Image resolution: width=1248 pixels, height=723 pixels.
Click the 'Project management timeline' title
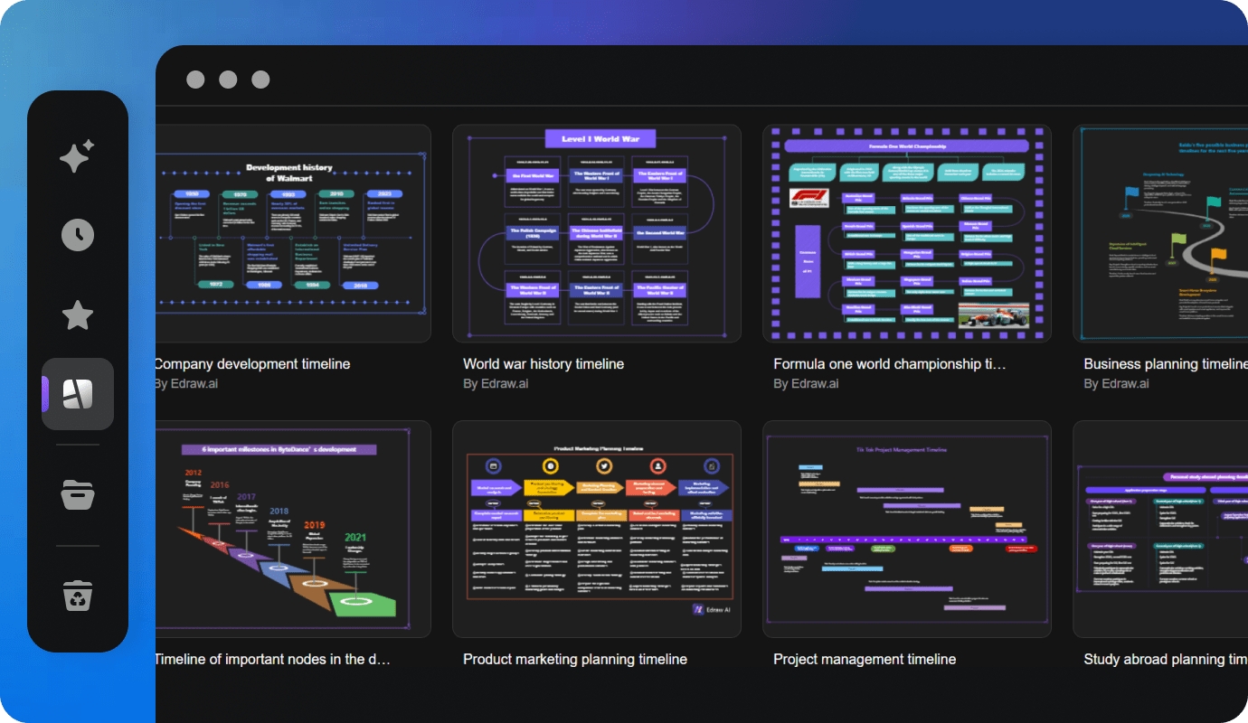(x=865, y=660)
